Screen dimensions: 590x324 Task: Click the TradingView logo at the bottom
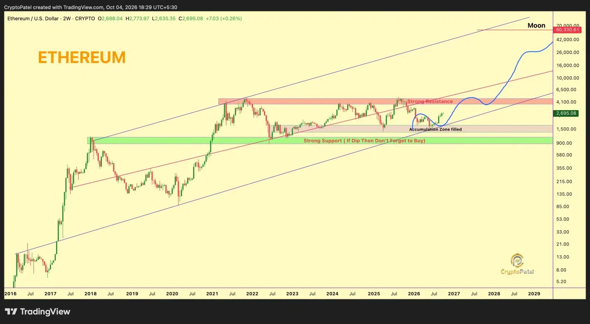tap(37, 311)
